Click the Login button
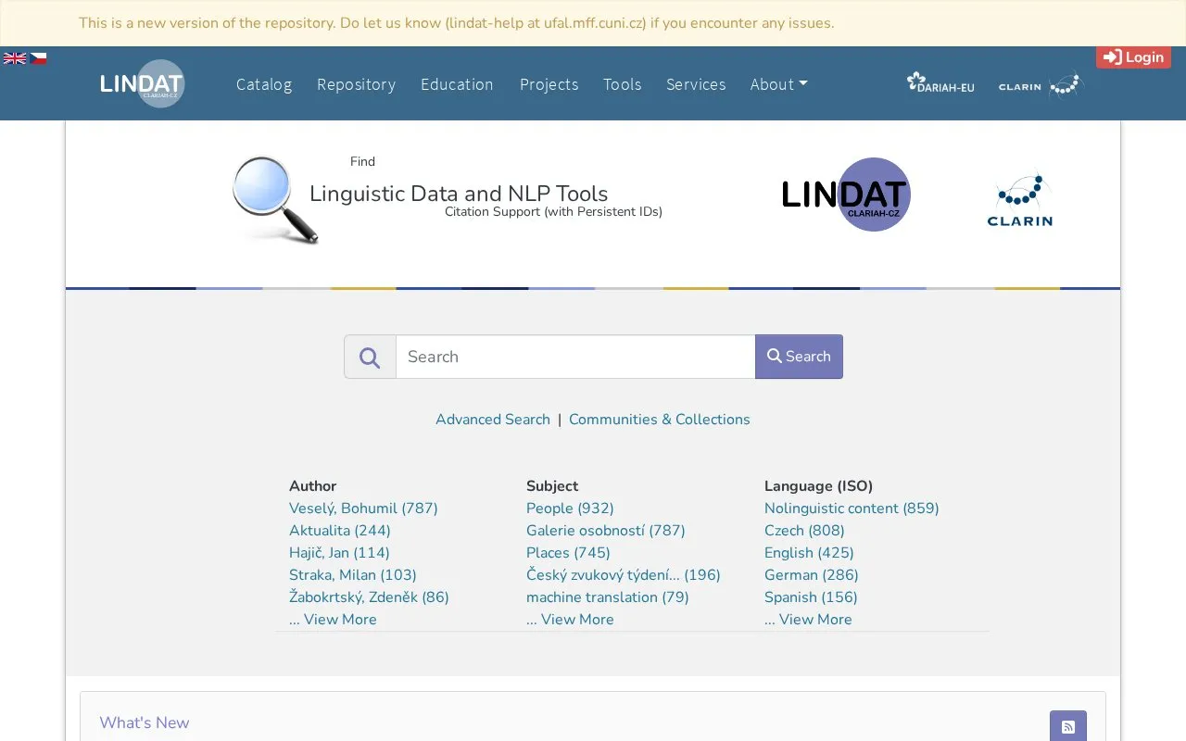Image resolution: width=1186 pixels, height=741 pixels. point(1133,57)
